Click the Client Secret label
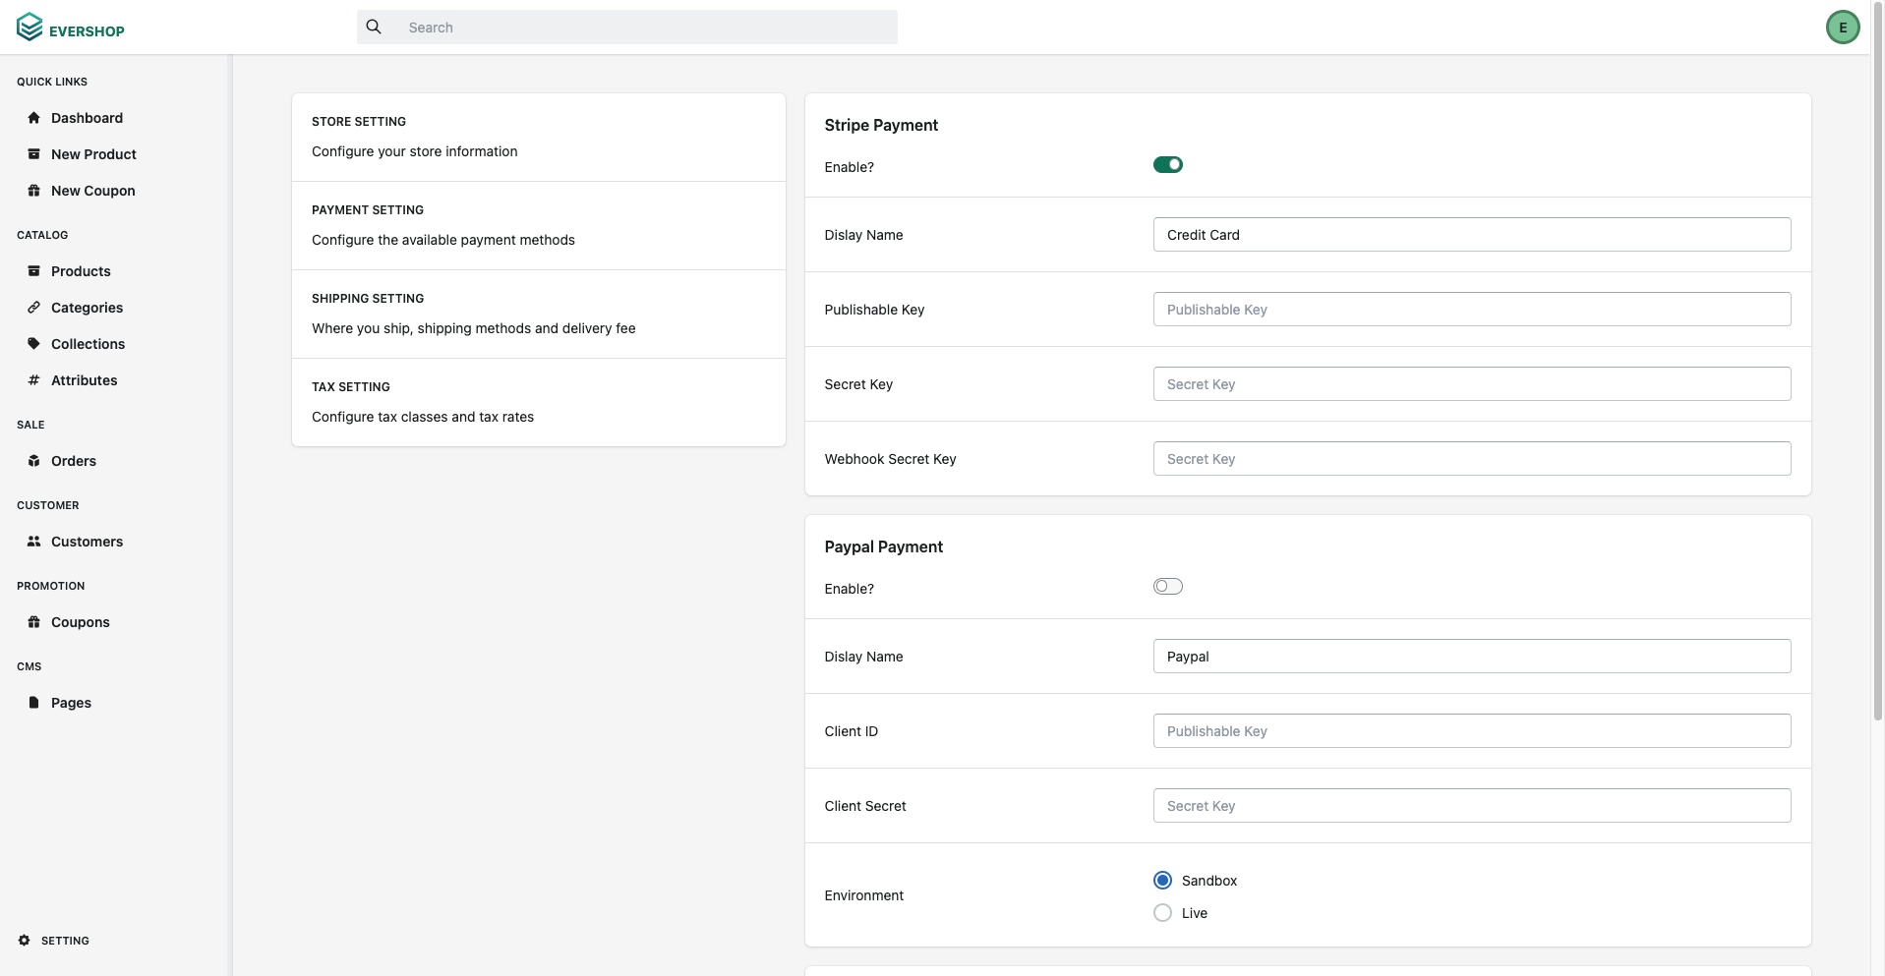This screenshot has width=1885, height=976. 865,806
